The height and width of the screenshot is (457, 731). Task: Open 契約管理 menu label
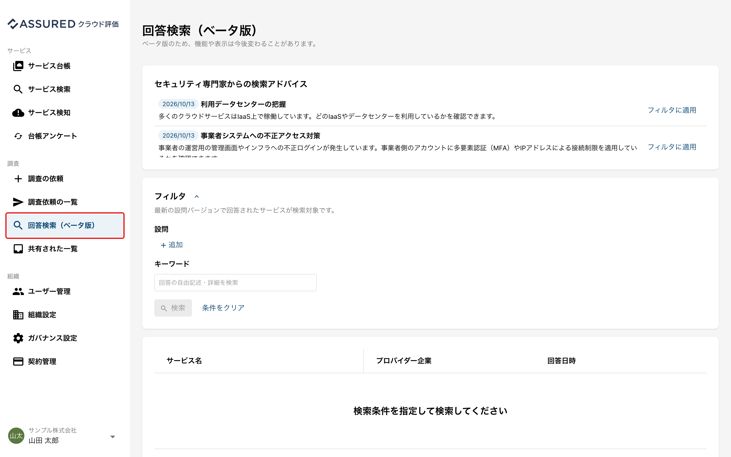[x=42, y=362]
